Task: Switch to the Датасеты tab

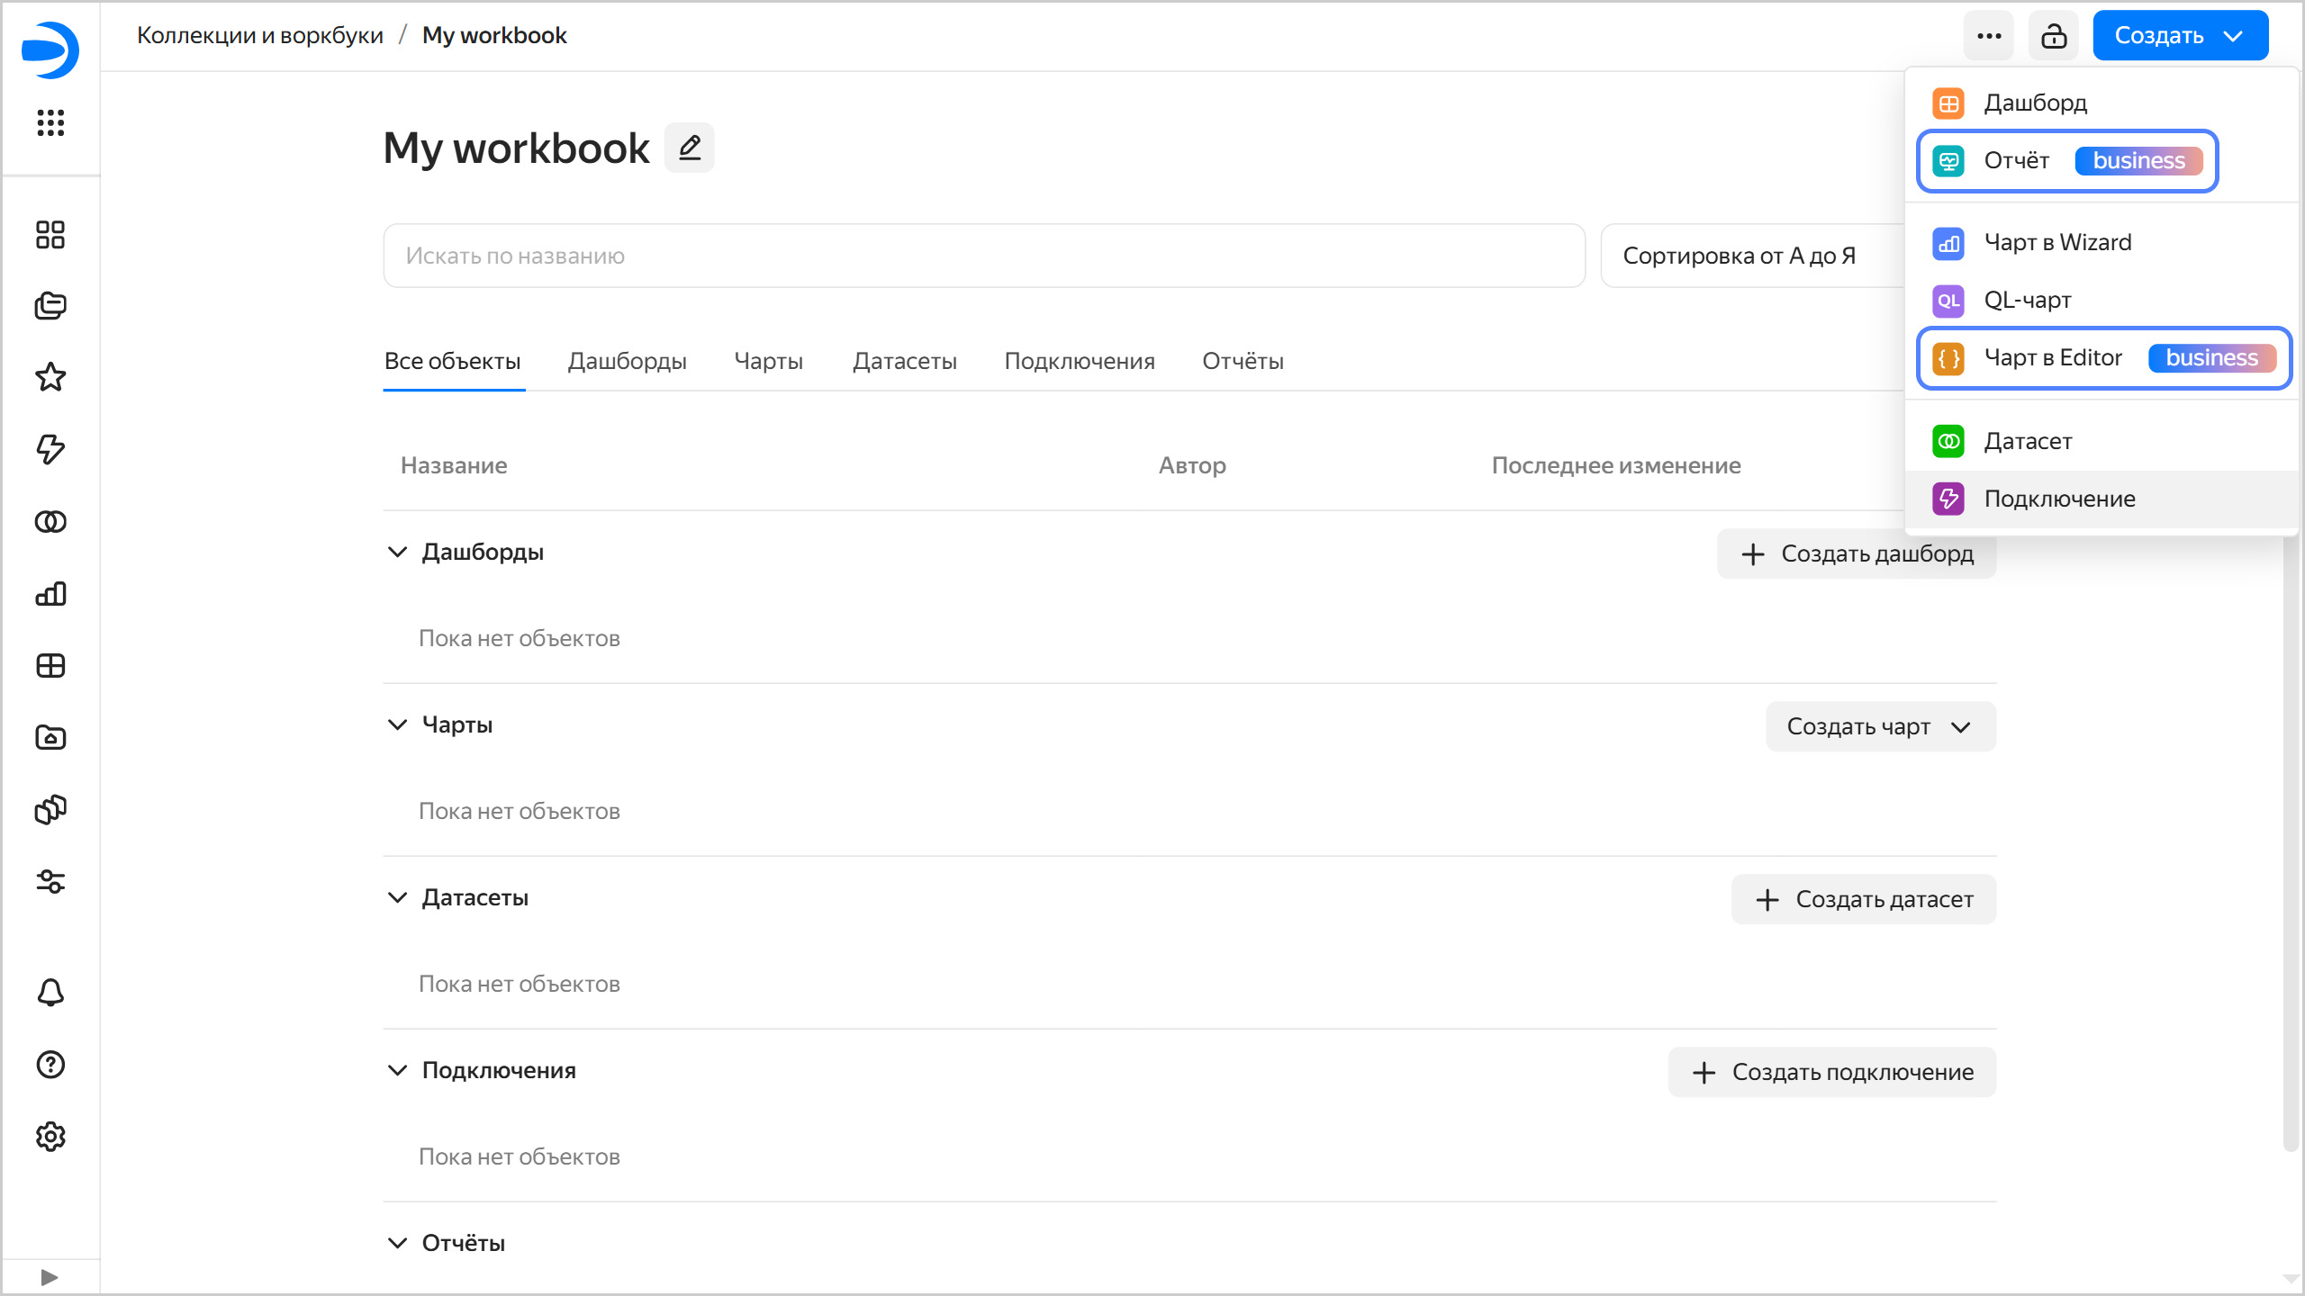Action: (x=904, y=361)
